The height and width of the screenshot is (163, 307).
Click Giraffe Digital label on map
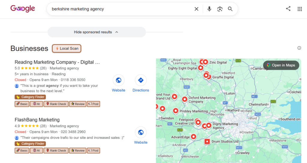(x=223, y=77)
